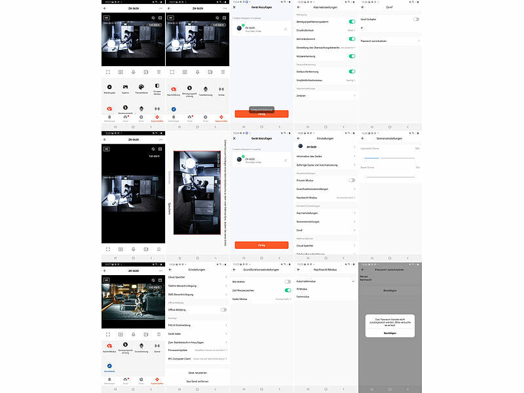
Task: Open the Radar-Modus selection row
Action: pos(262,299)
